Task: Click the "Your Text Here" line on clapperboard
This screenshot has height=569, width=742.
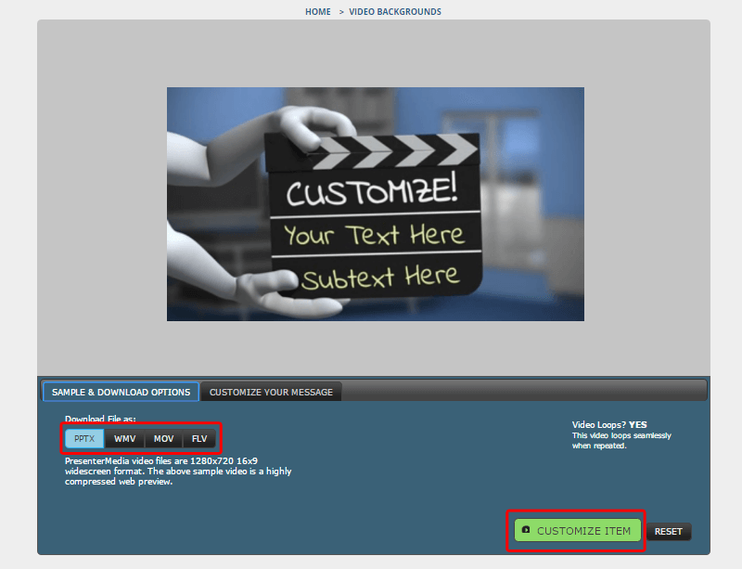Action: click(x=373, y=235)
